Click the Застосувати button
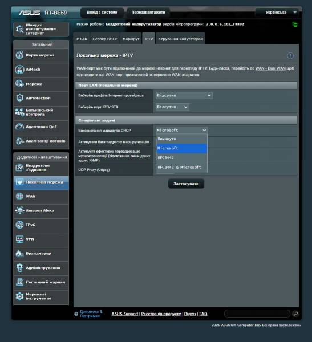 [x=186, y=184]
